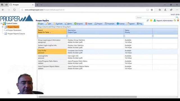The image size is (180, 101).
Task: Click the green refresh icon
Action: [175, 20]
